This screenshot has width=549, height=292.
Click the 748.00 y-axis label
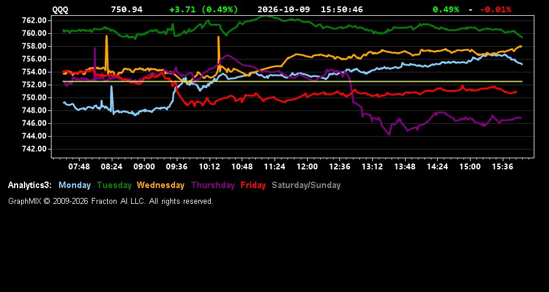(35, 110)
